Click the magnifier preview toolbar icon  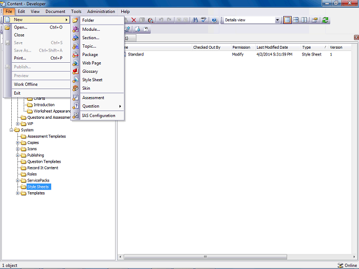[x=150, y=20]
